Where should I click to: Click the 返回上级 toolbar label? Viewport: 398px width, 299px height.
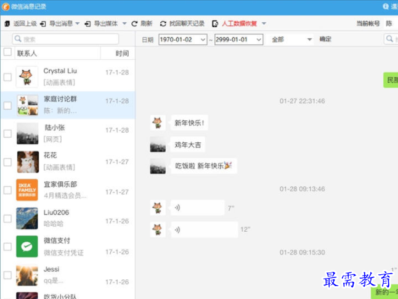pyautogui.click(x=25, y=23)
